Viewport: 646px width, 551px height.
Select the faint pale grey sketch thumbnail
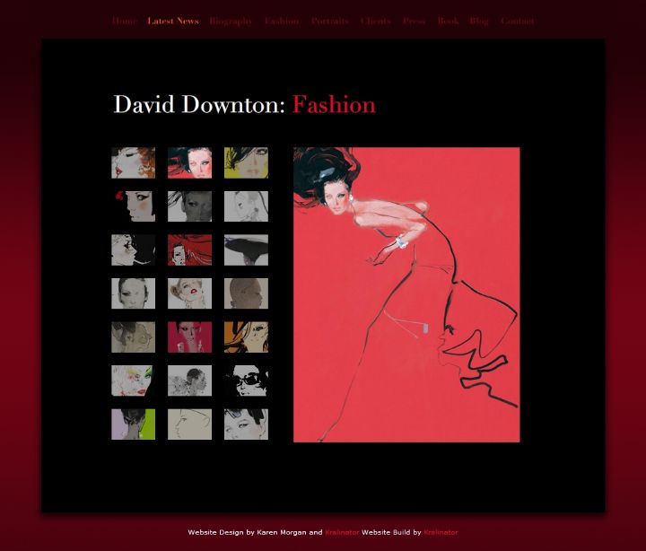(x=246, y=206)
